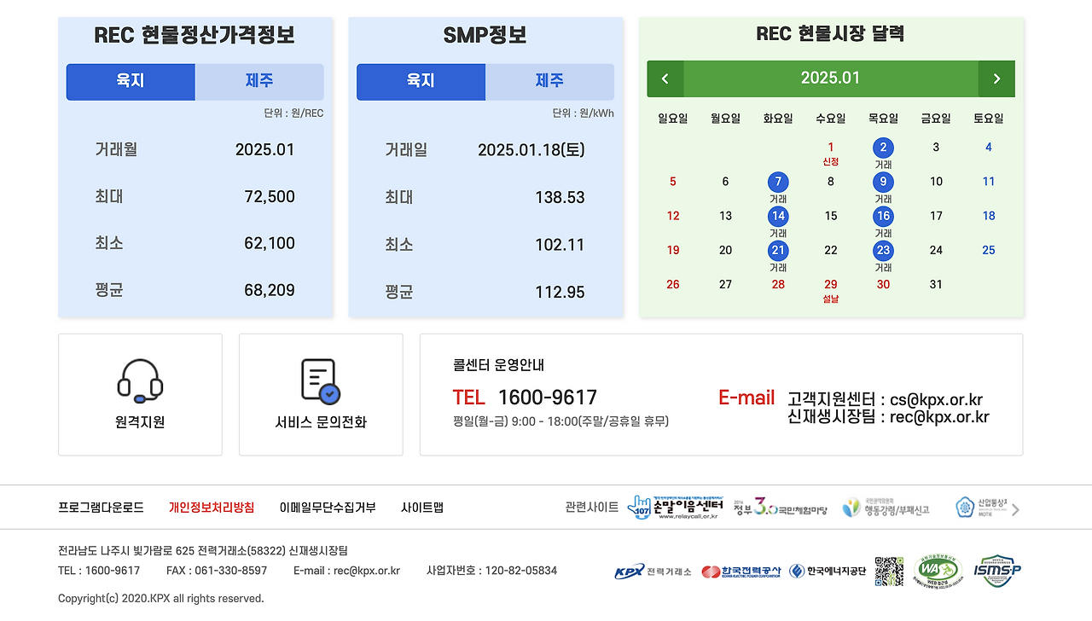Click the KPX 전력거래소 footer logo
Image resolution: width=1092 pixels, height=621 pixels.
[x=654, y=570]
